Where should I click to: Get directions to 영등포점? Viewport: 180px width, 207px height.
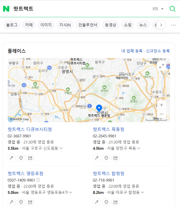12,202
